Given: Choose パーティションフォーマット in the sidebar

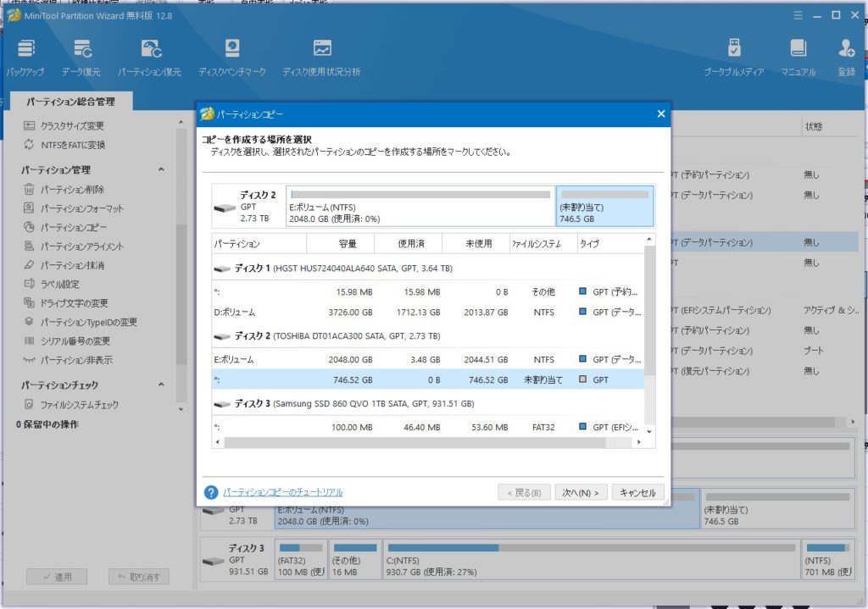Looking at the screenshot, I should [81, 208].
